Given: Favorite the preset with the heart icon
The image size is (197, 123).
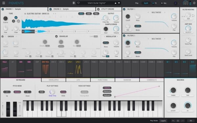Looking at the screenshot, I should point(78,3).
